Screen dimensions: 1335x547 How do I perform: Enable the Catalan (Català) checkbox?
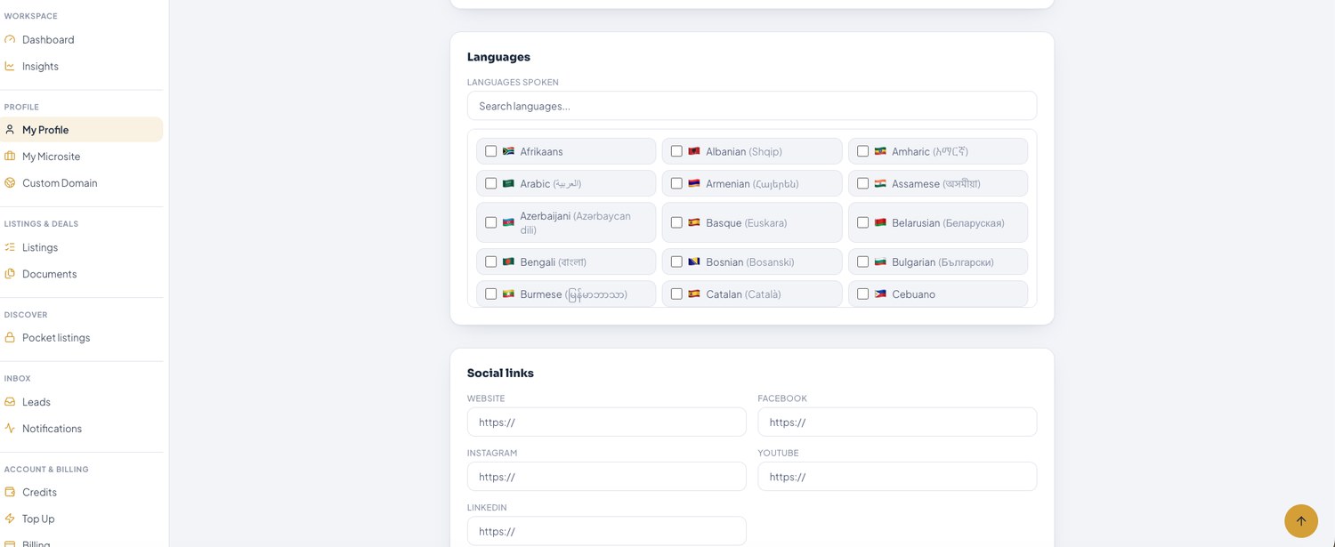[676, 294]
